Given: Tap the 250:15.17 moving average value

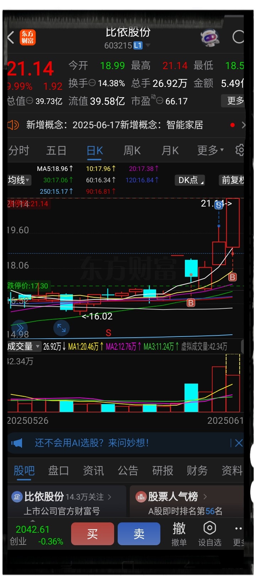Looking at the screenshot, I should (57, 192).
